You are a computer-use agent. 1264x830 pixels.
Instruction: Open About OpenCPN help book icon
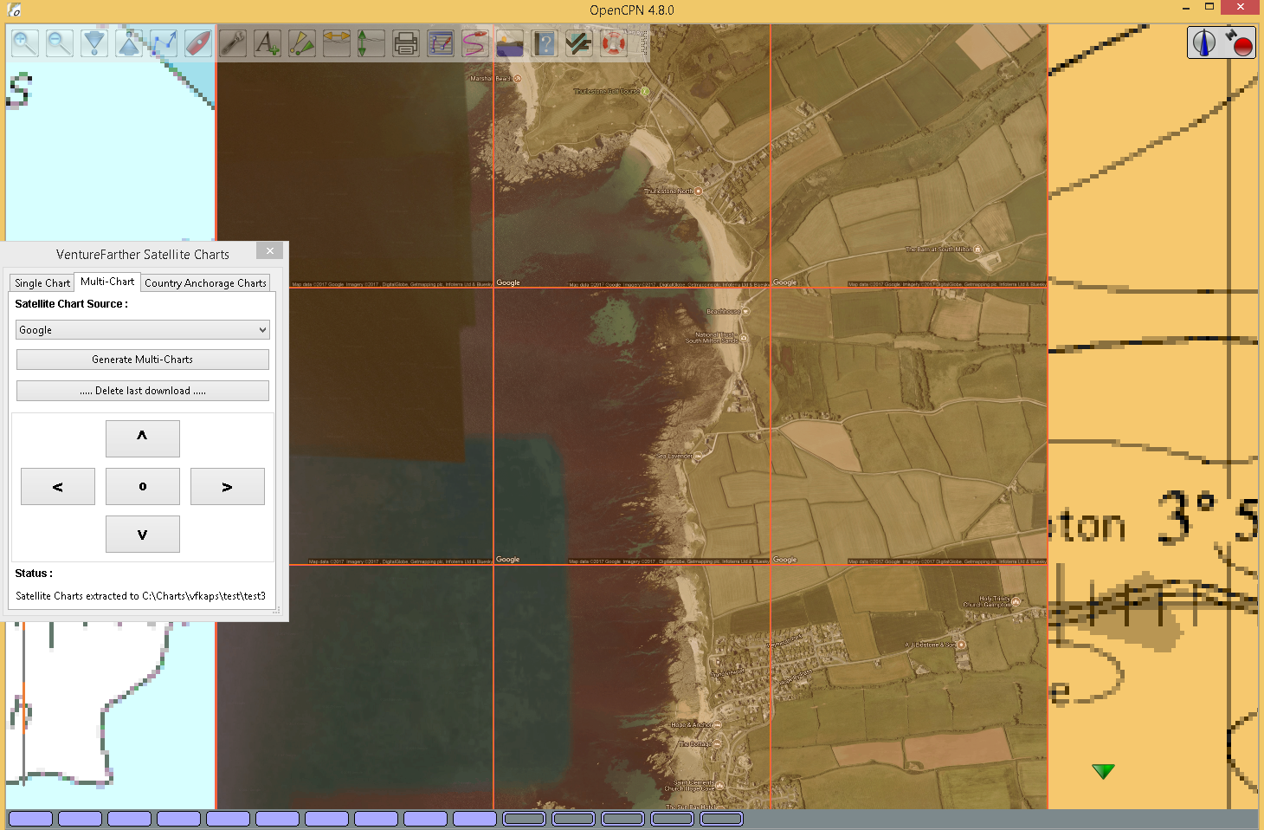coord(545,42)
